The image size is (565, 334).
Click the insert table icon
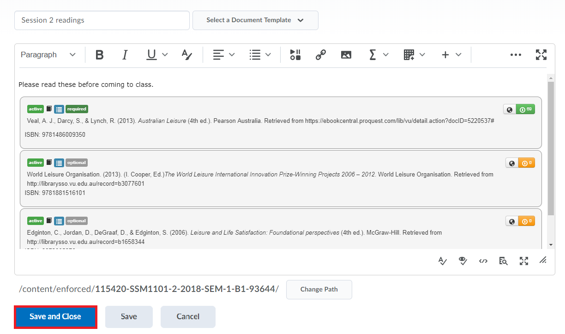[x=409, y=55]
